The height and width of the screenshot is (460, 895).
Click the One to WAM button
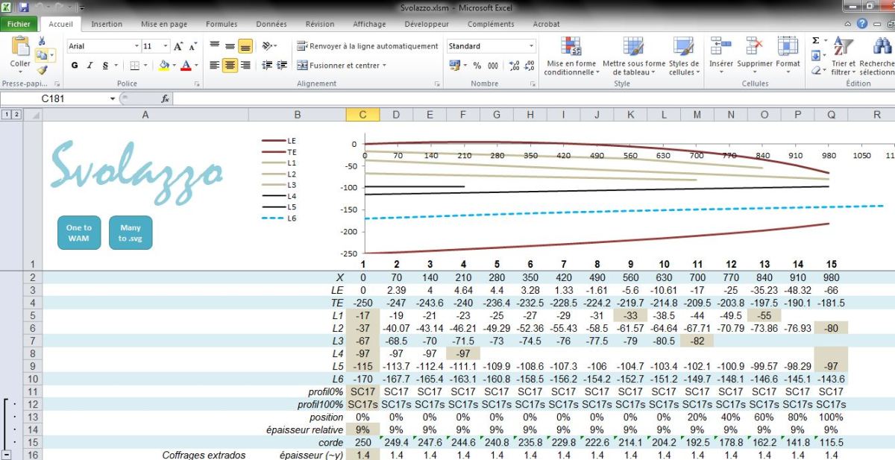78,233
